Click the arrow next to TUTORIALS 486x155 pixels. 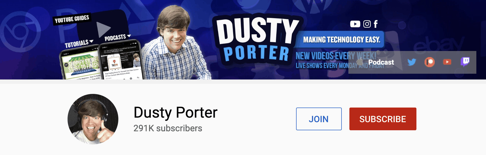point(91,41)
